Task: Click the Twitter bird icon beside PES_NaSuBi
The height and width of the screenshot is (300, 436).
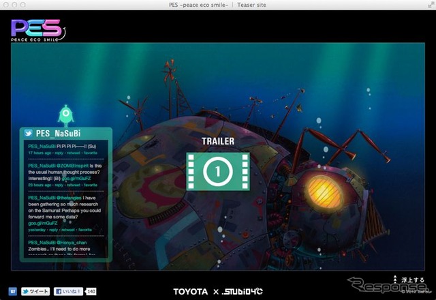Action: click(28, 133)
